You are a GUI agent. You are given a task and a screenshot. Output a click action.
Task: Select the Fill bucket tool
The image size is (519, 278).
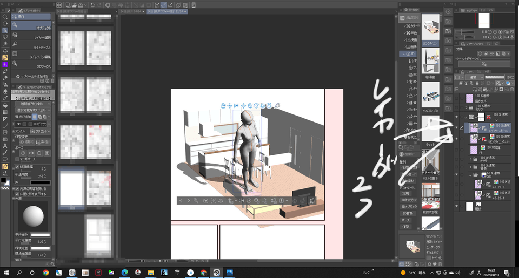click(x=5, y=105)
